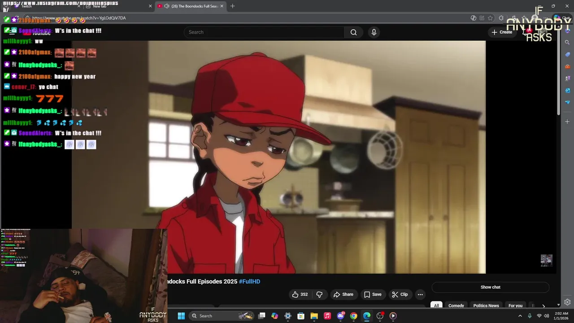Open the more actions three-dot menu
The width and height of the screenshot is (574, 323).
point(420,294)
